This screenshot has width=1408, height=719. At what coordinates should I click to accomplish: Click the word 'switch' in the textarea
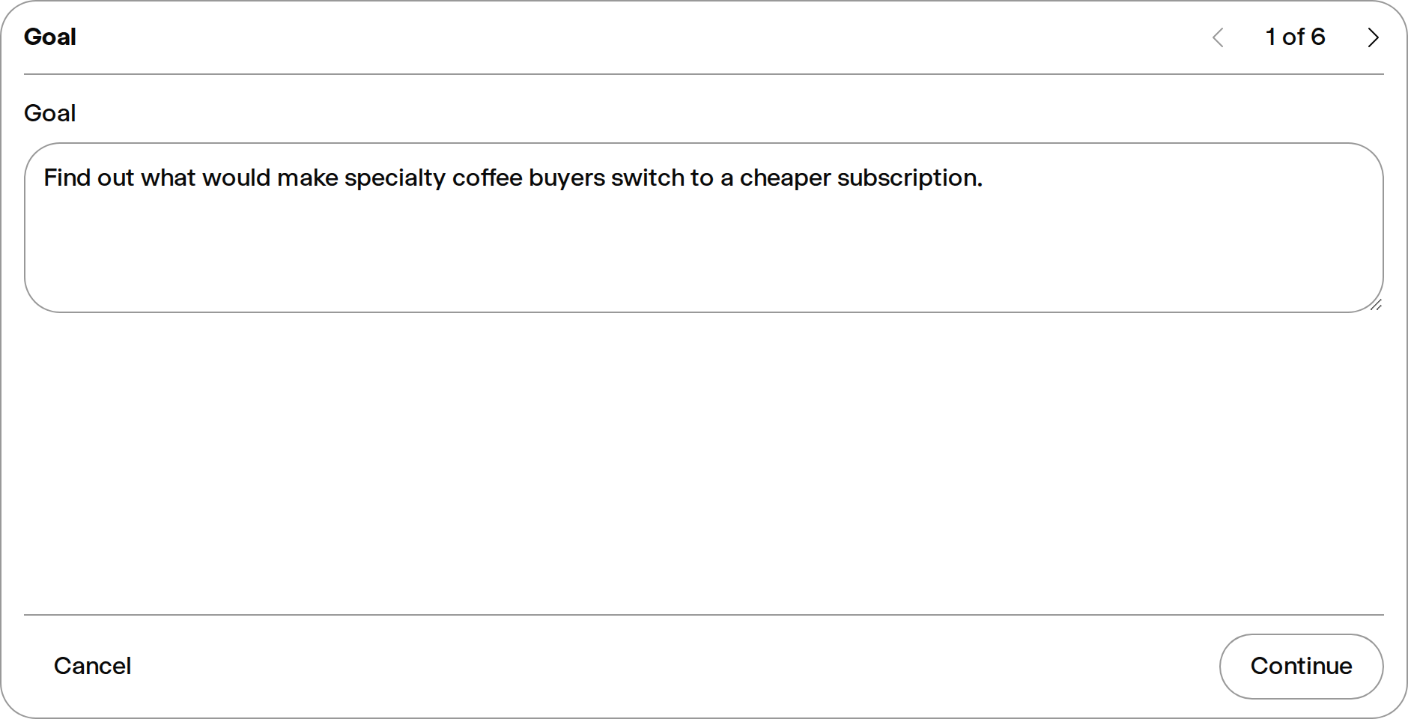pos(648,178)
